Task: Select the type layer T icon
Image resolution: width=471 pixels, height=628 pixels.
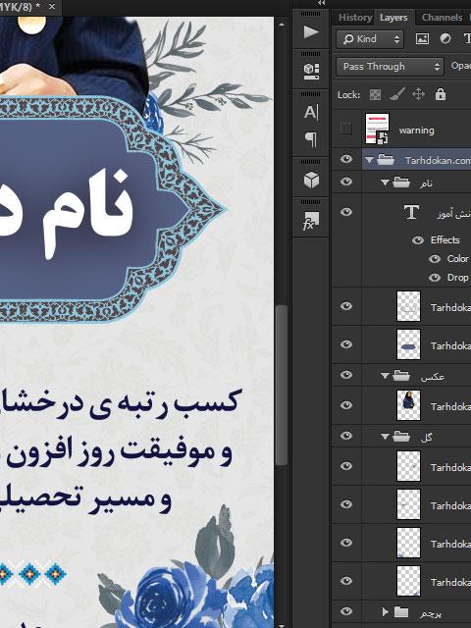Action: (x=411, y=212)
